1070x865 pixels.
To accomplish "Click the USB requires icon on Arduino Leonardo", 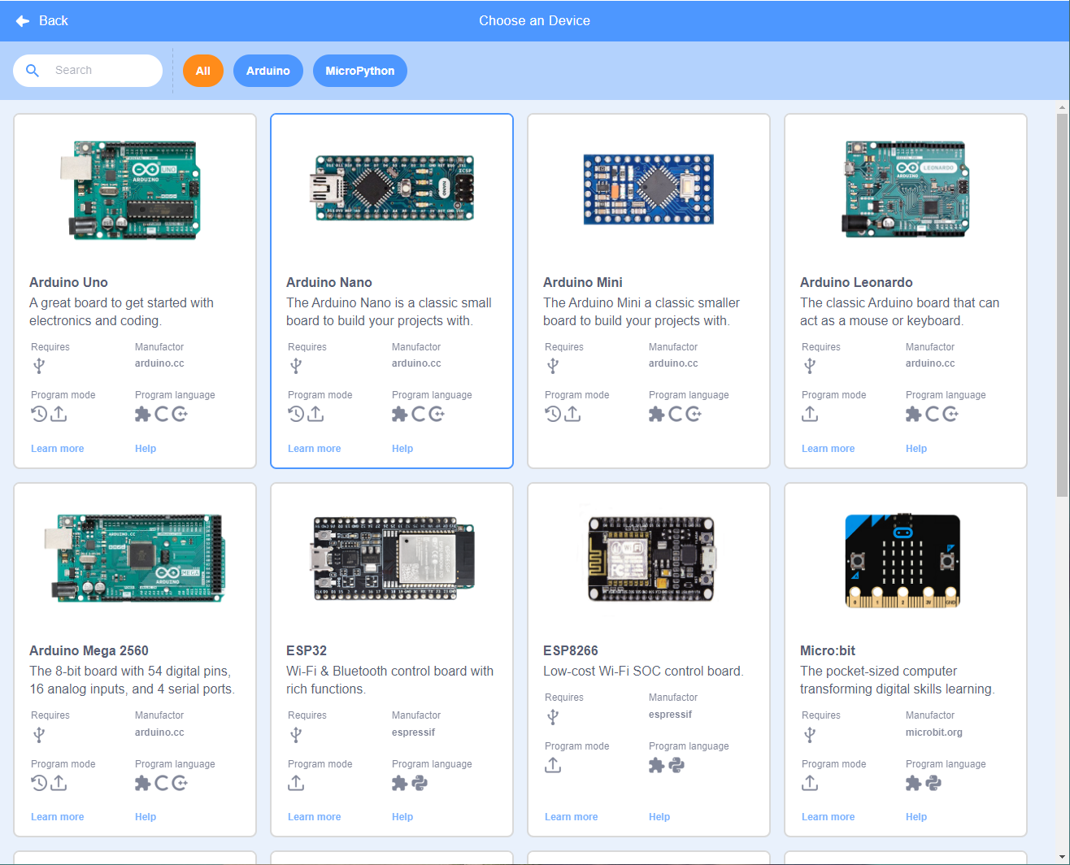I will pos(810,366).
